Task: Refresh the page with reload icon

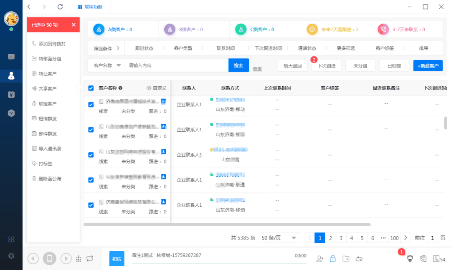Action: pyautogui.click(x=60, y=7)
